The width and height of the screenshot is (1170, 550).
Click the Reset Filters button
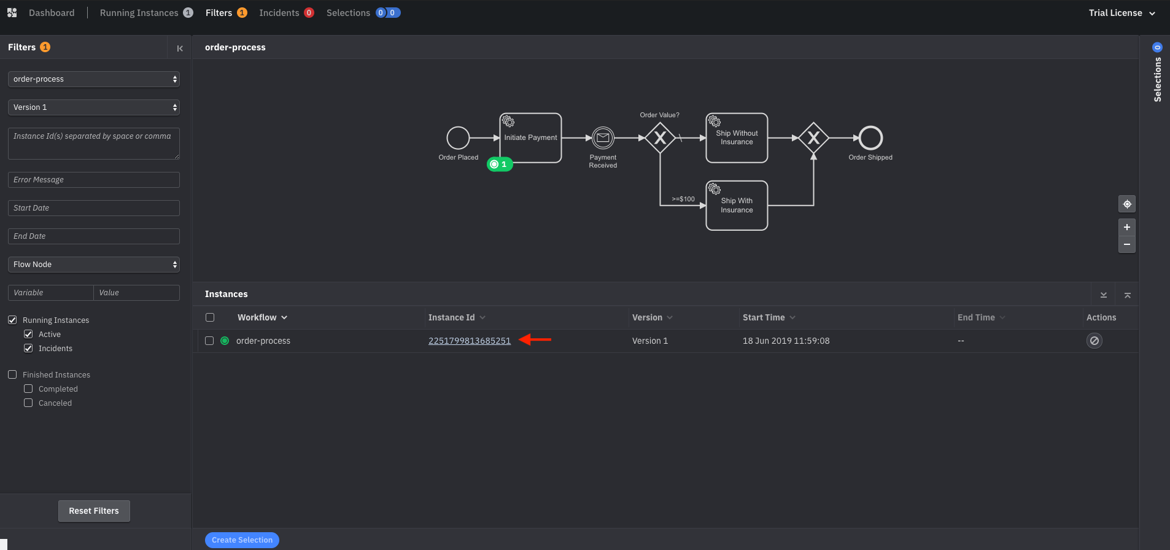click(x=94, y=511)
